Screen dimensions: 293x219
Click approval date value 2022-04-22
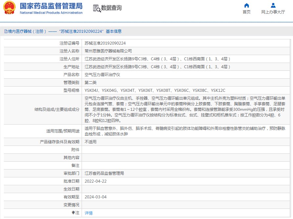point(95,181)
